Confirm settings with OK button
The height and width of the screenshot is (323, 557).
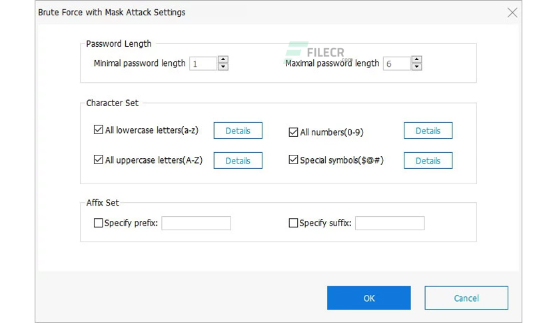click(x=368, y=298)
